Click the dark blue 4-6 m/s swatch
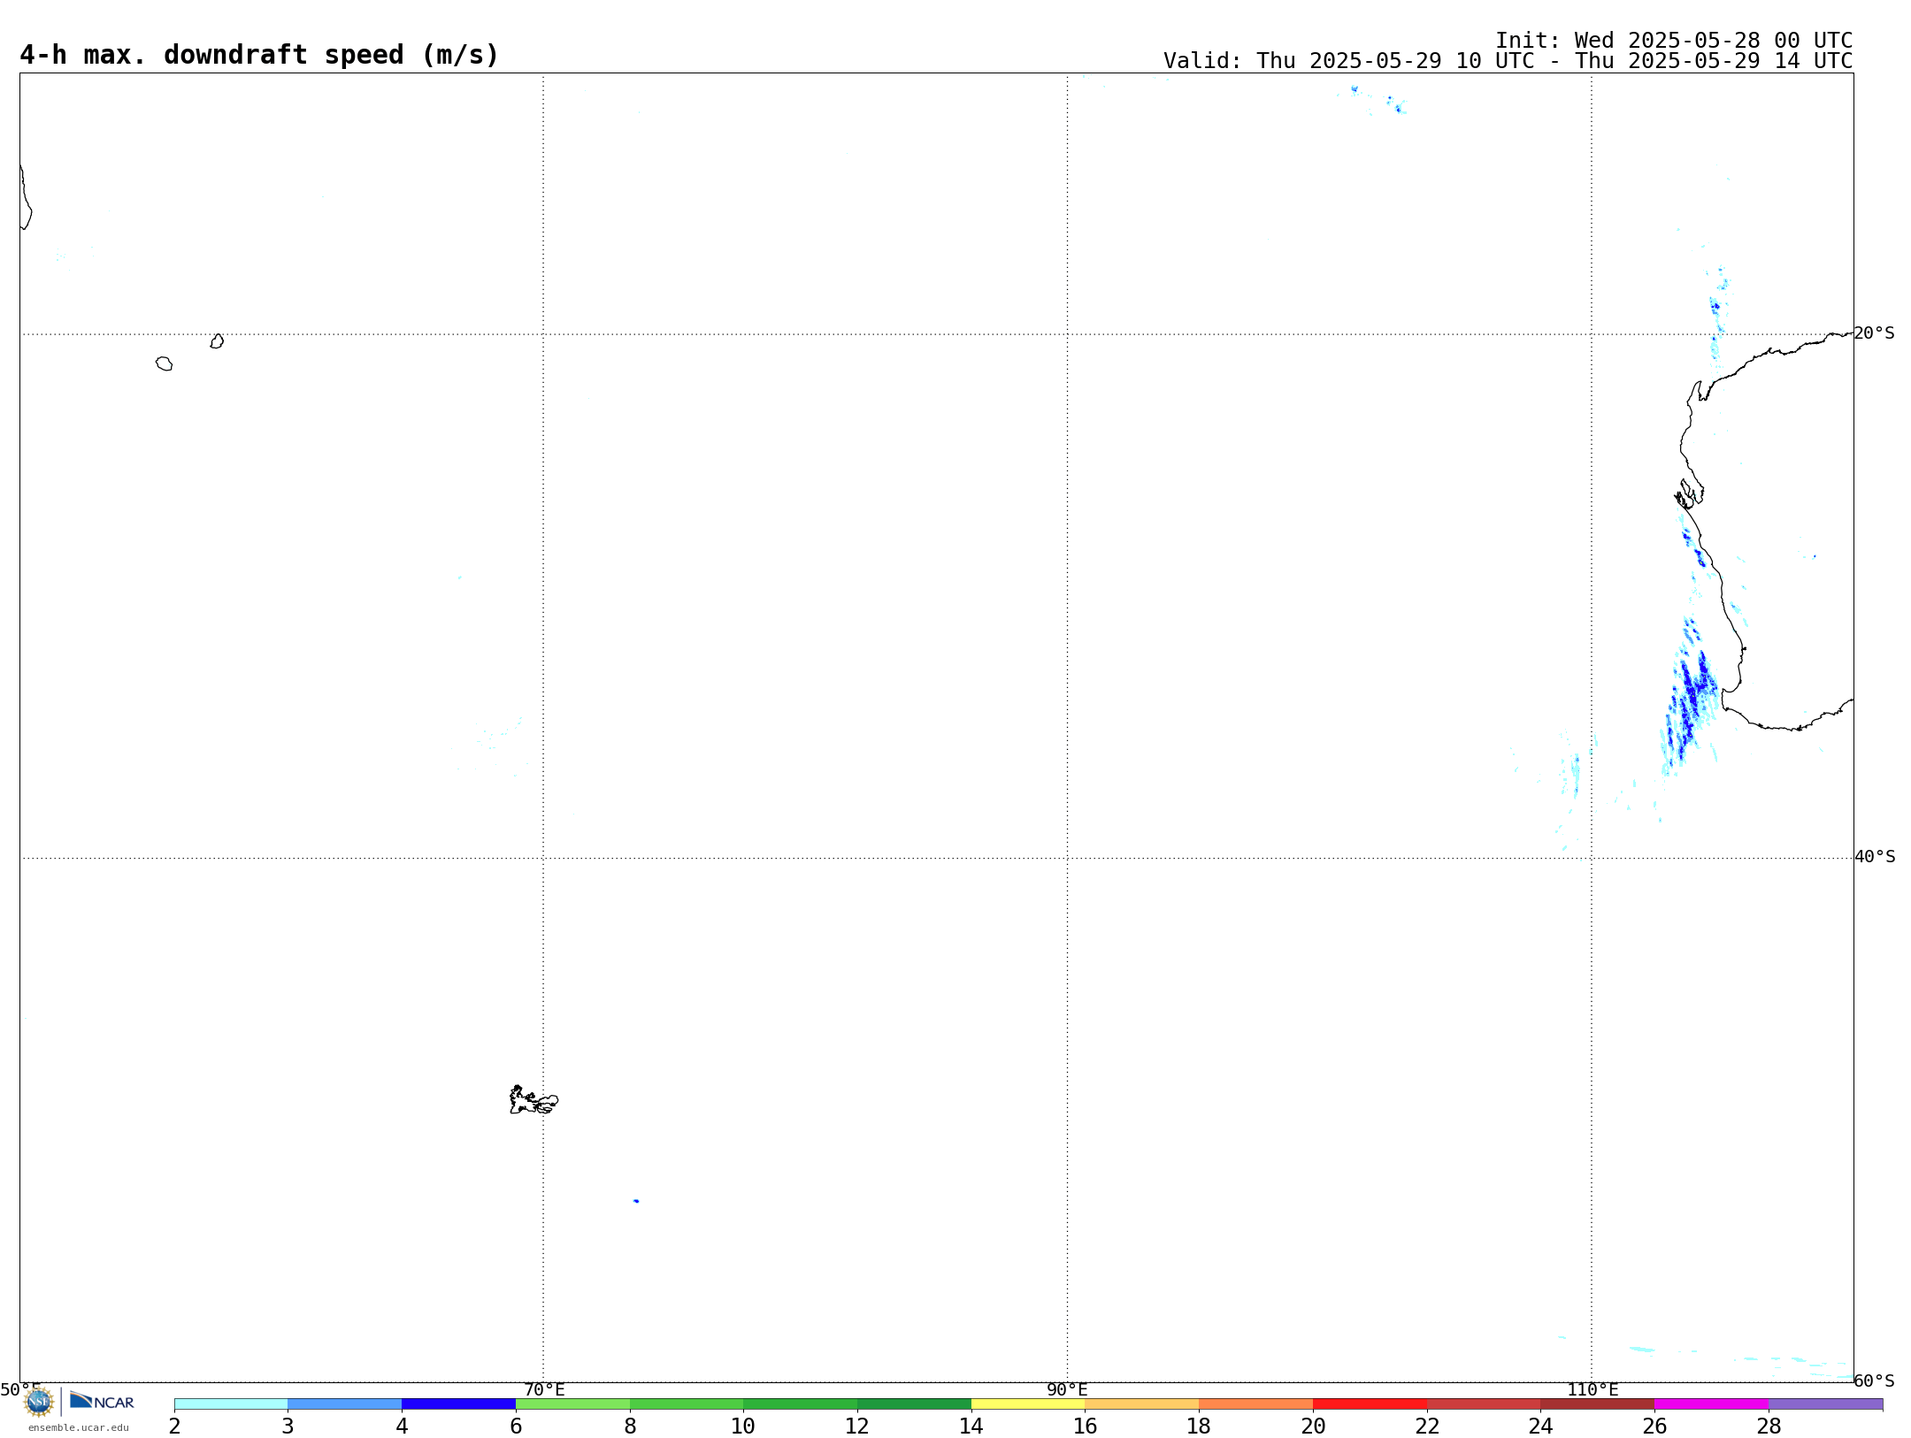Image resolution: width=1911 pixels, height=1438 pixels. [x=459, y=1404]
